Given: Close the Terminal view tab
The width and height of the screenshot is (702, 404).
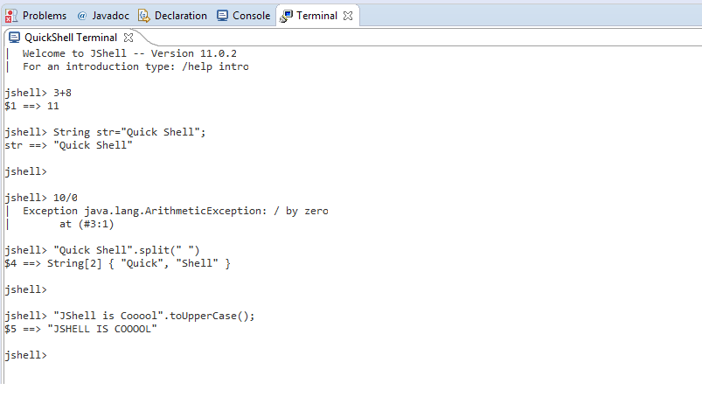Looking at the screenshot, I should 348,16.
